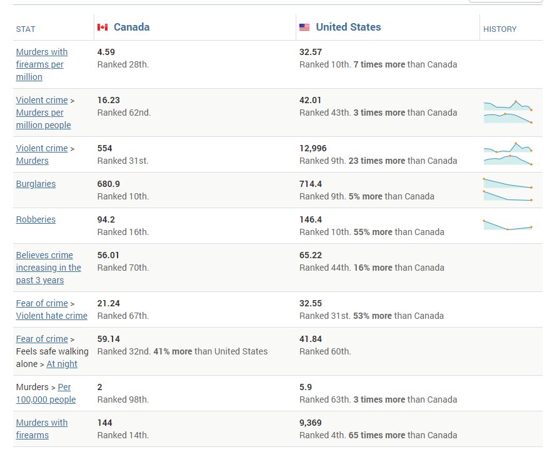Image resolution: width=557 pixels, height=452 pixels.
Task: Click the '41% more than United States' text
Action: (x=210, y=351)
